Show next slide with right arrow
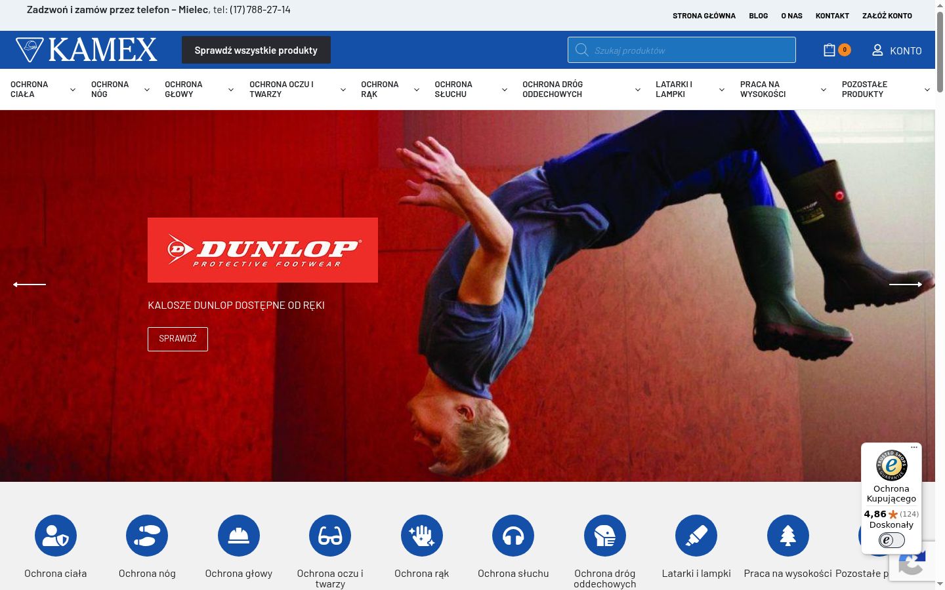This screenshot has width=945, height=590. [x=906, y=285]
